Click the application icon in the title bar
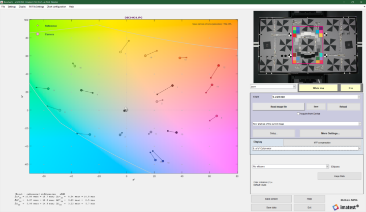This screenshot has height=212, width=366. (x=2, y=2)
